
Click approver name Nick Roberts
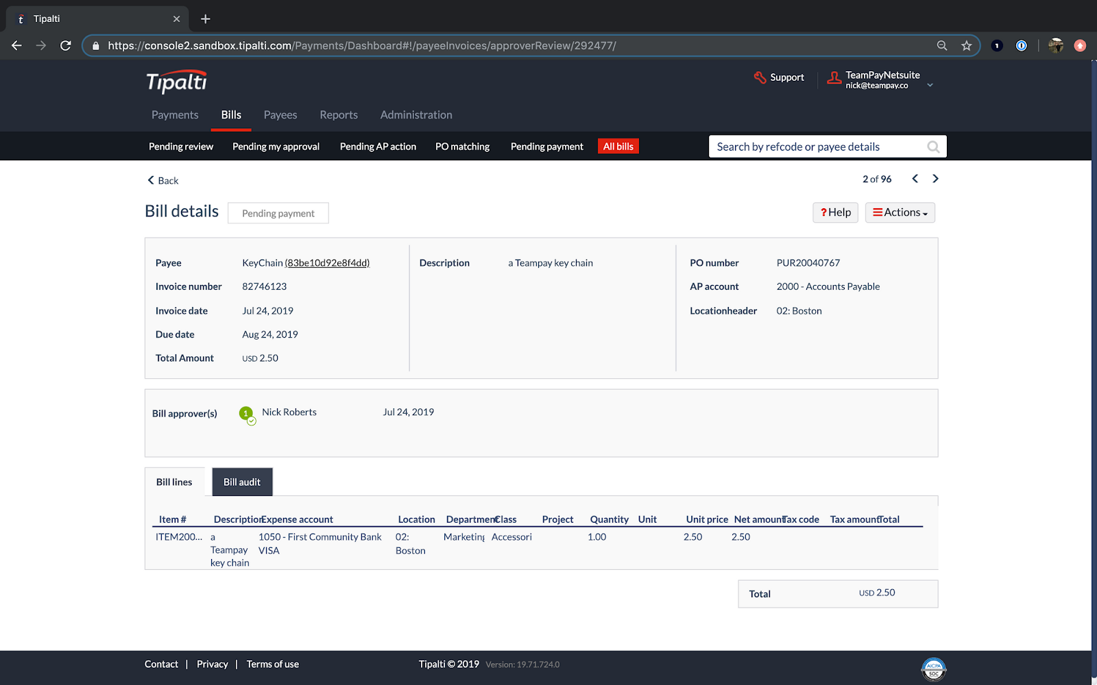[289, 412]
